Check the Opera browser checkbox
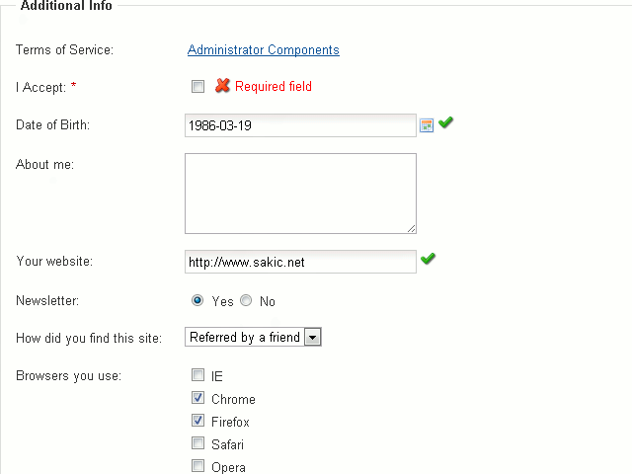Viewport: 632px width, 474px height. (x=197, y=465)
